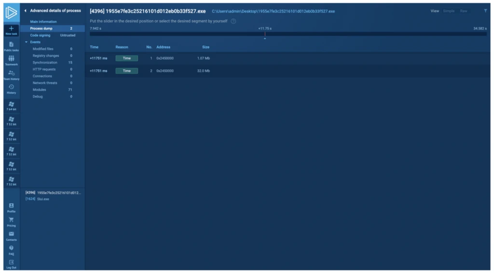Switch view to Simple

coord(449,11)
